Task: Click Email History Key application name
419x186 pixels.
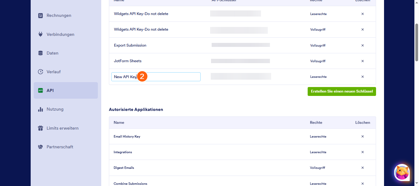Action: tap(127, 136)
